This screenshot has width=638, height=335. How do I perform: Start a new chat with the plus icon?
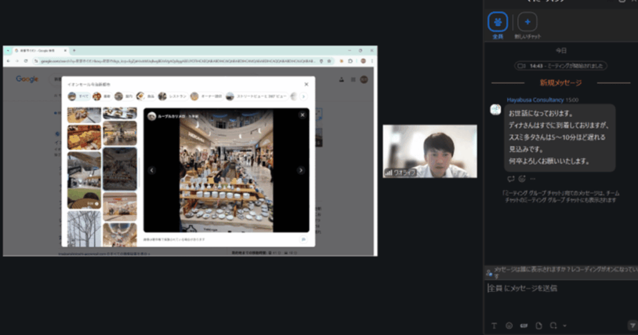coord(527,22)
